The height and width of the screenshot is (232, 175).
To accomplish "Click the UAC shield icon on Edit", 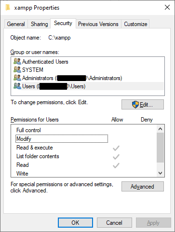I will click(x=135, y=105).
